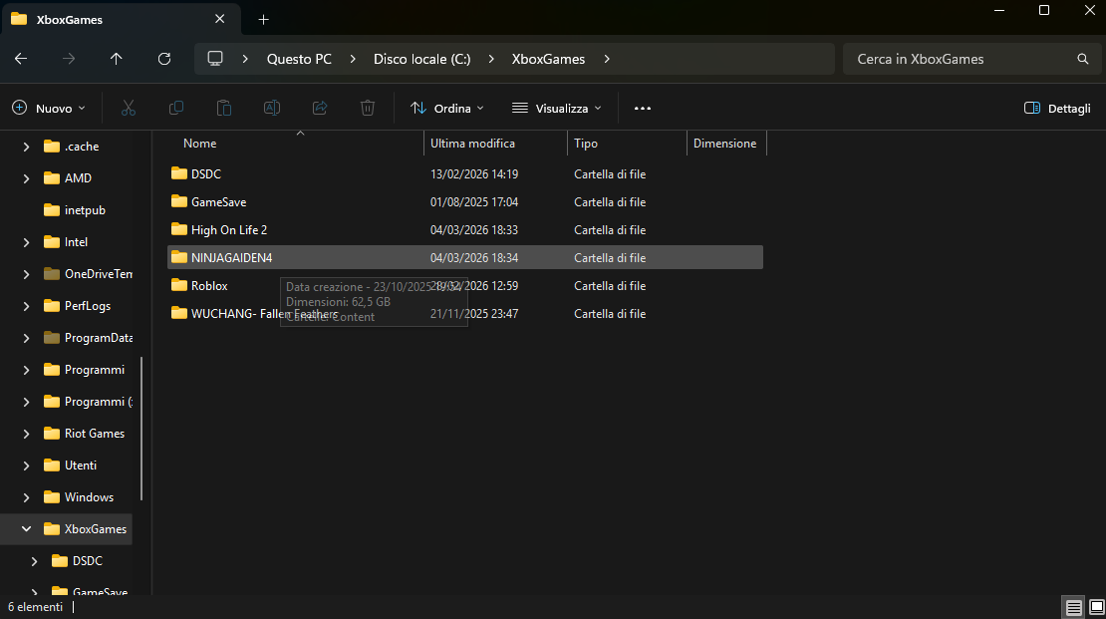The width and height of the screenshot is (1106, 619).
Task: Switch to large thumbnails view icon
Action: click(x=1096, y=607)
